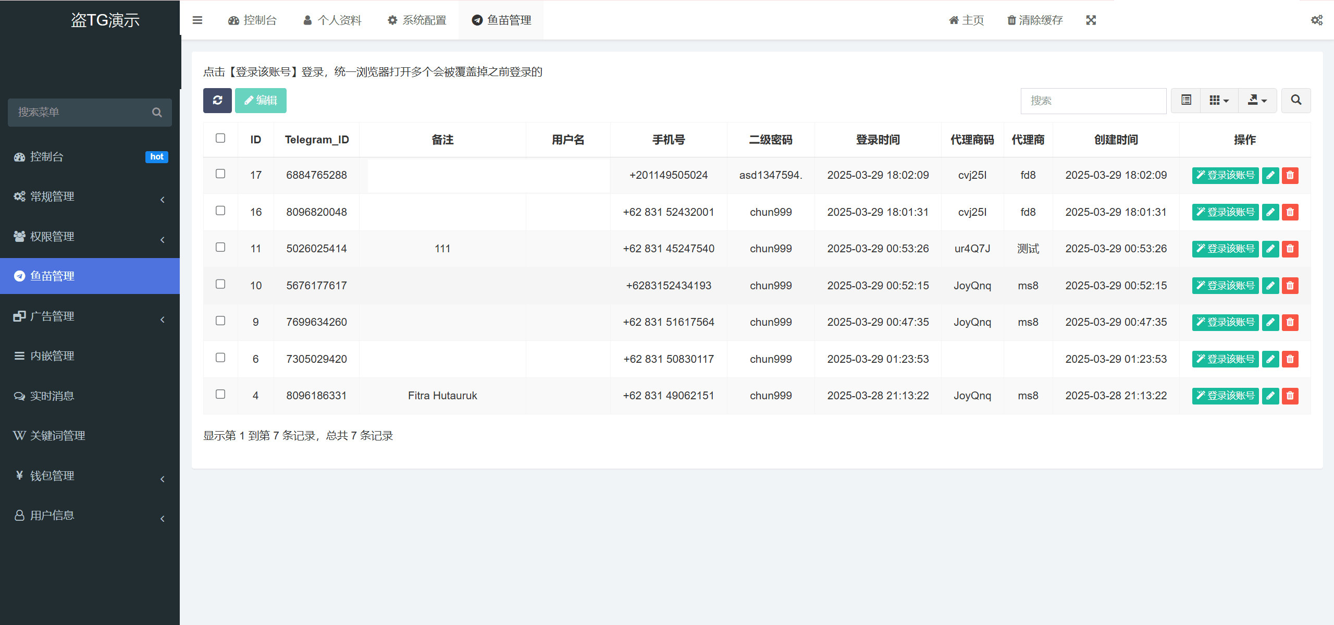Click the refresh icon above the table

point(217,100)
